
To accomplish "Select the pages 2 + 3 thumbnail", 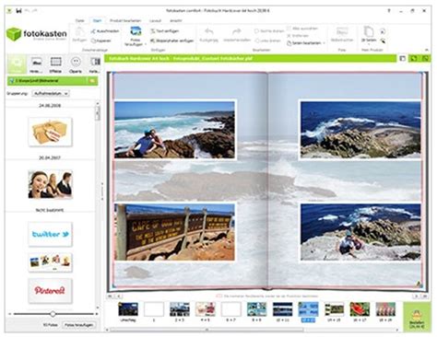I will (180, 309).
